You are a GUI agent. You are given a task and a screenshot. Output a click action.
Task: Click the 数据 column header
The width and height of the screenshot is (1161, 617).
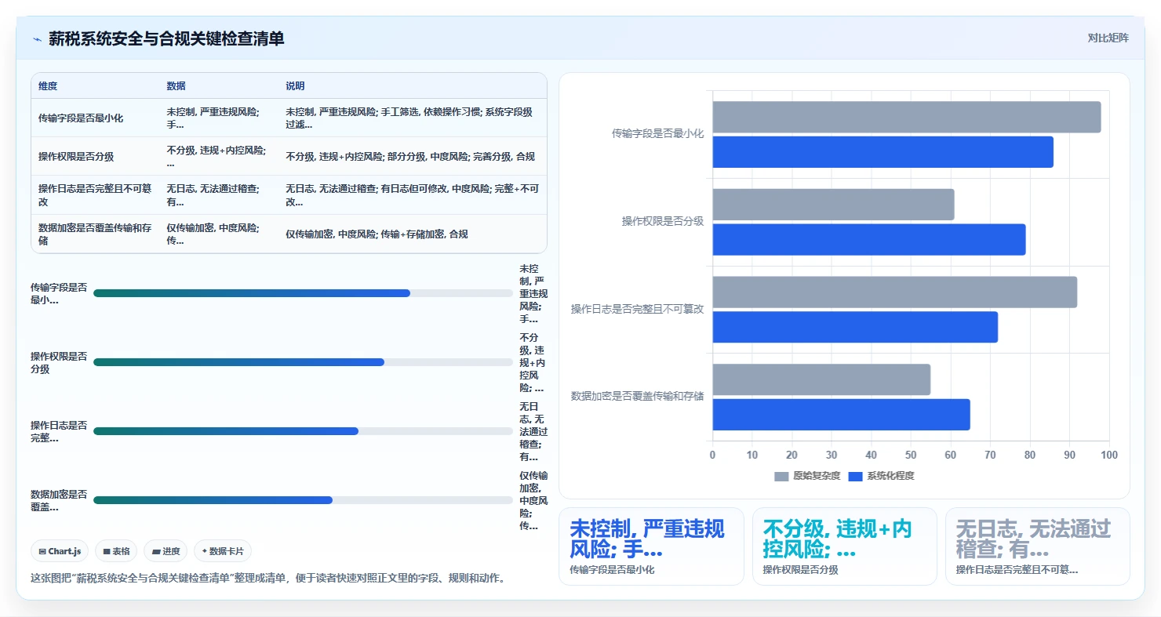(x=176, y=86)
